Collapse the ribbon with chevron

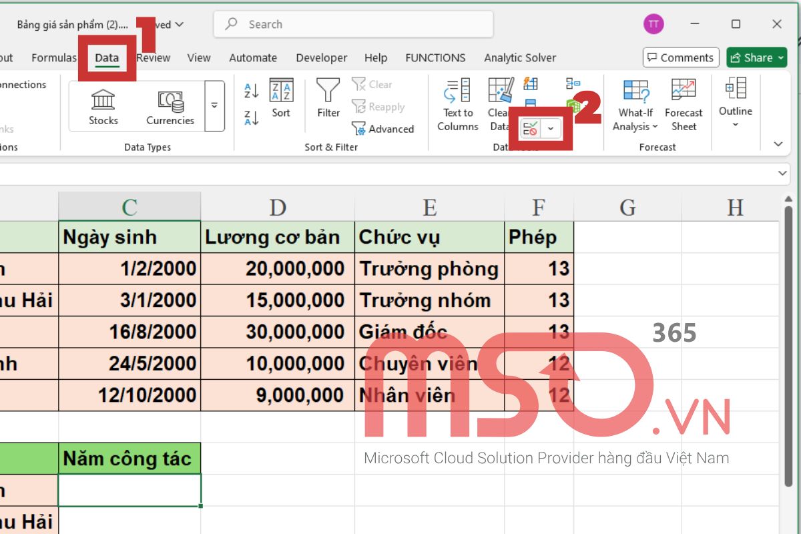point(778,144)
